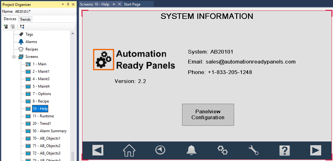Select screen 70 - AB_Objects1
The image size is (333, 161).
47,139
